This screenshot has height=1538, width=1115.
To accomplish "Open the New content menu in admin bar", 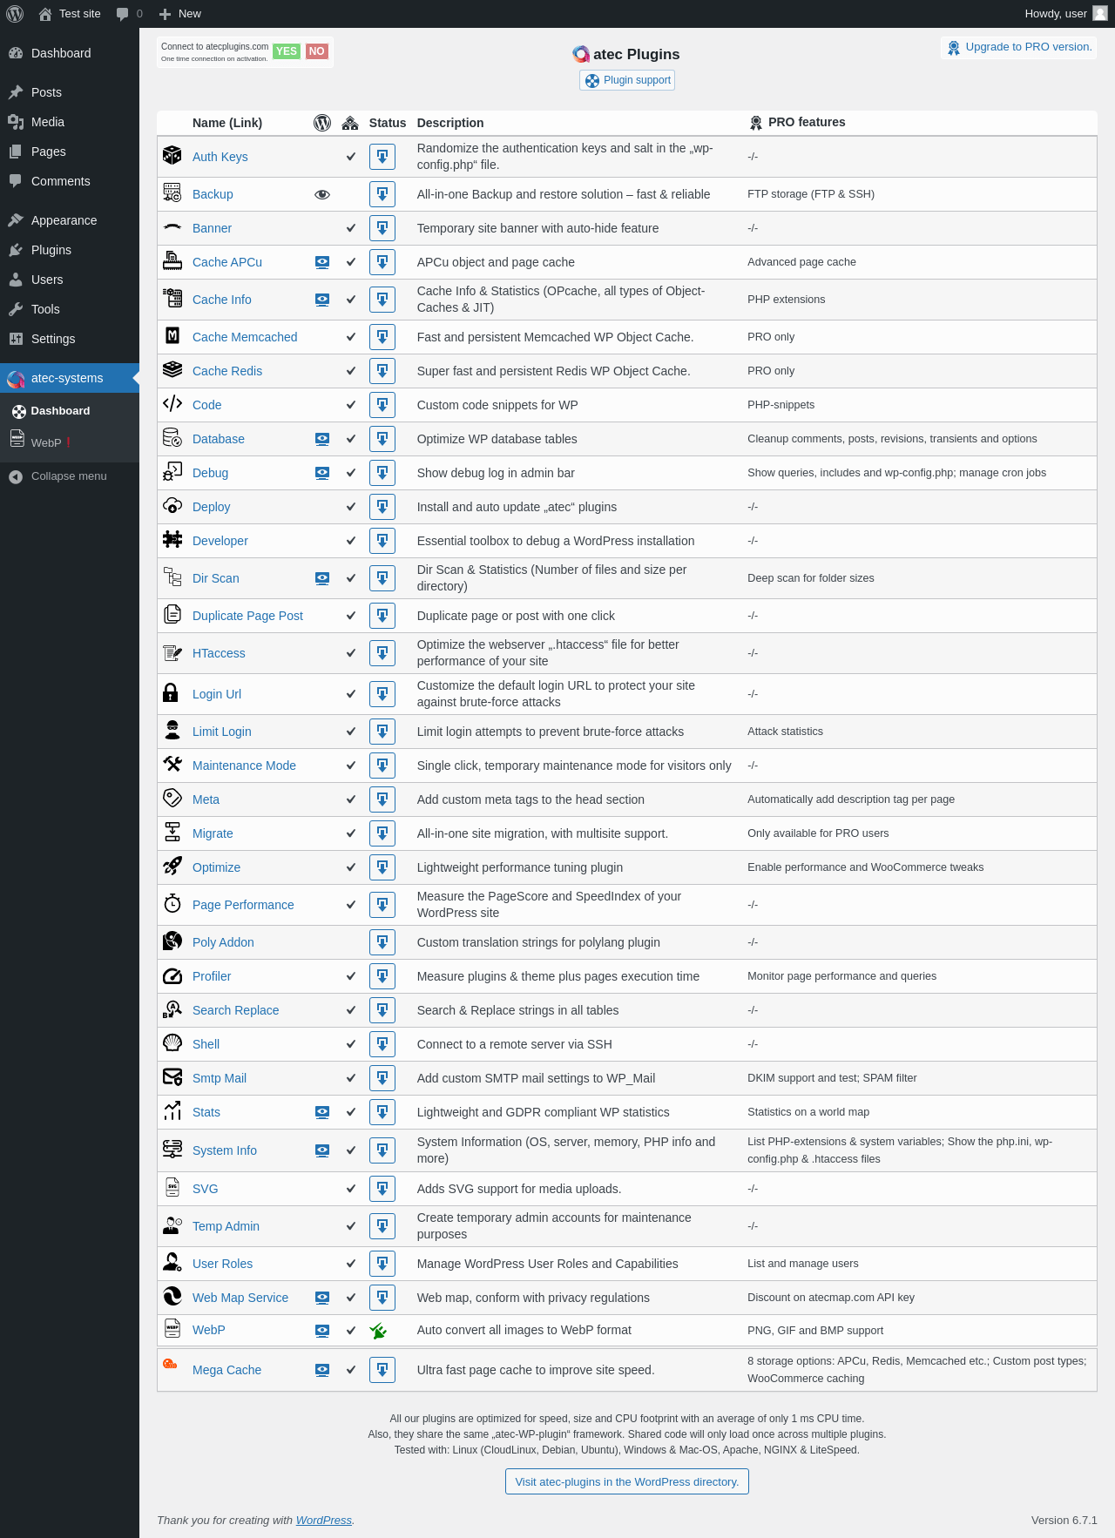I will tap(180, 14).
